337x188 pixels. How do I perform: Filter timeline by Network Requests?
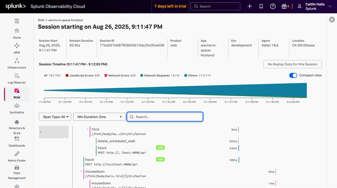[x=160, y=76]
